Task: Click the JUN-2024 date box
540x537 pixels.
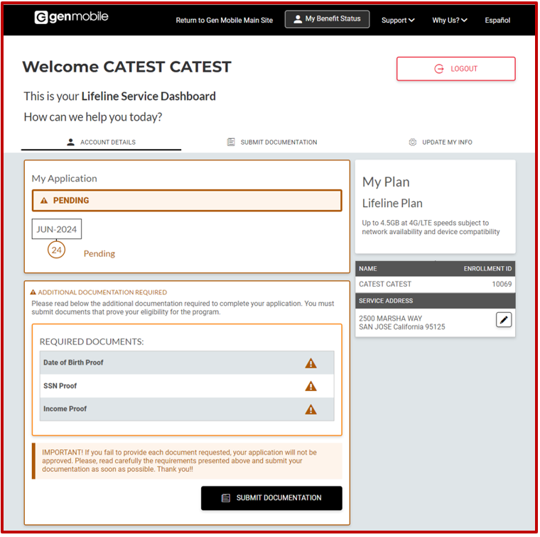Action: click(x=57, y=229)
